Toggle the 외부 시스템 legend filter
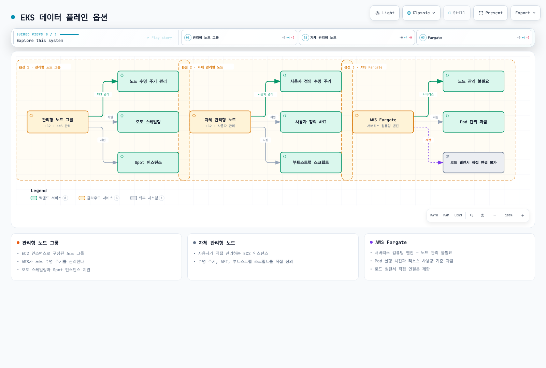 147,198
